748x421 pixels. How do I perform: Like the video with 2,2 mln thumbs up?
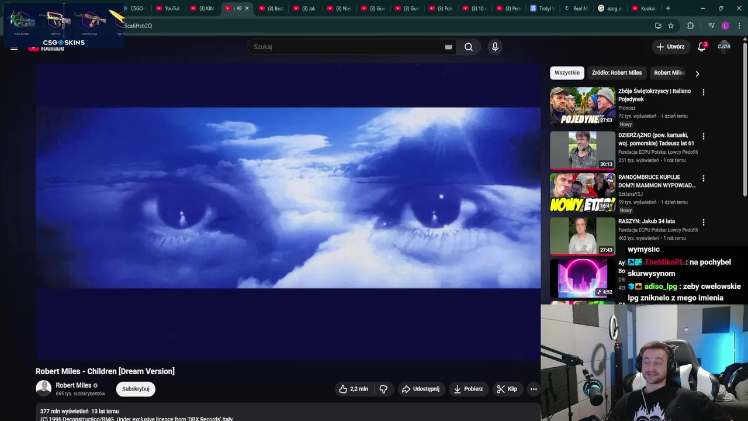(354, 389)
